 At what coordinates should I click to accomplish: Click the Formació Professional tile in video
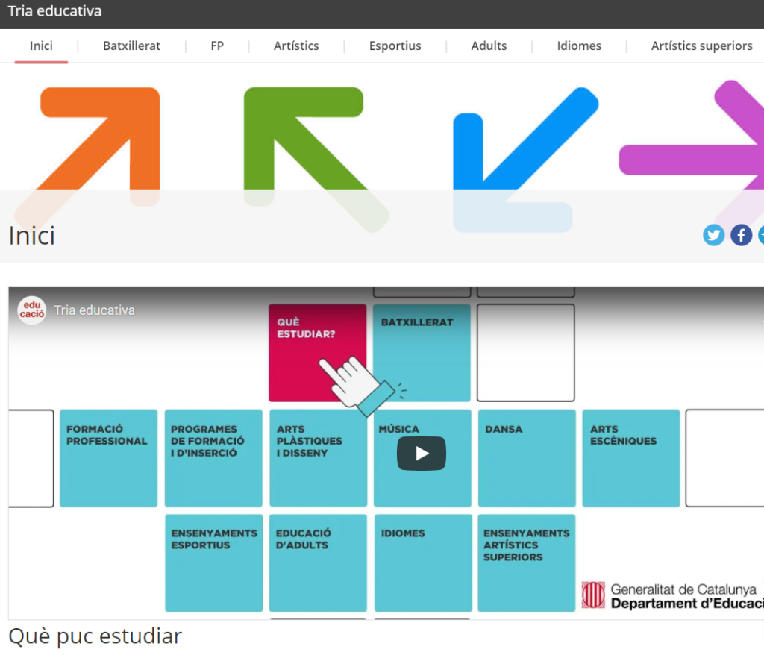click(x=108, y=458)
